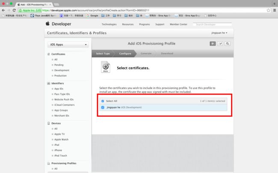This screenshot has width=278, height=173.
Task: Click the PROV file icon
Action: (106, 67)
